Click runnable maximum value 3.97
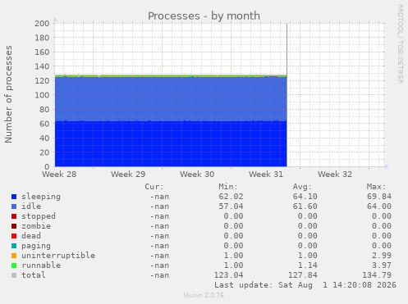408x304 pixels. tap(382, 265)
